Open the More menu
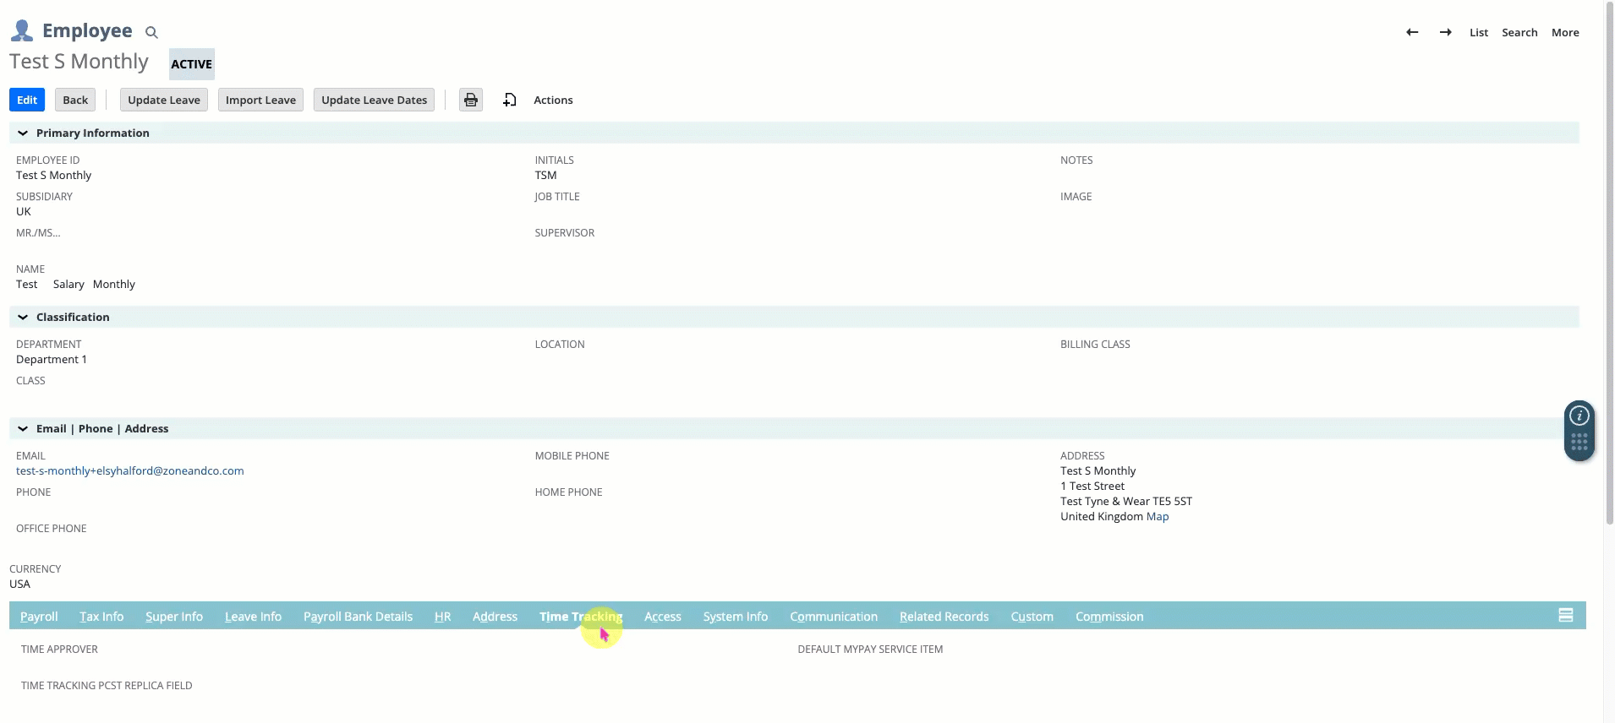Screen dimensions: 1615x723 click(1565, 32)
